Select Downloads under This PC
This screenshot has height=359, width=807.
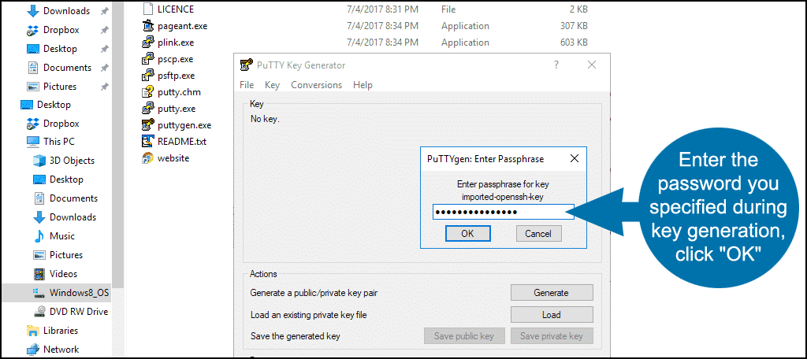(x=73, y=217)
